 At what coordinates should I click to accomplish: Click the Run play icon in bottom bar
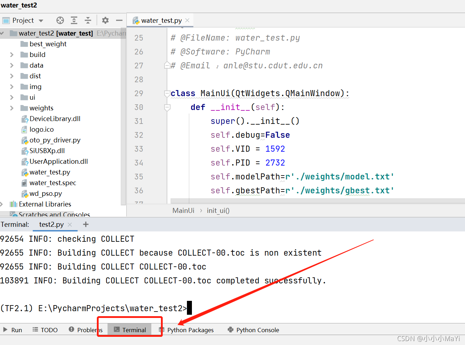pos(5,330)
